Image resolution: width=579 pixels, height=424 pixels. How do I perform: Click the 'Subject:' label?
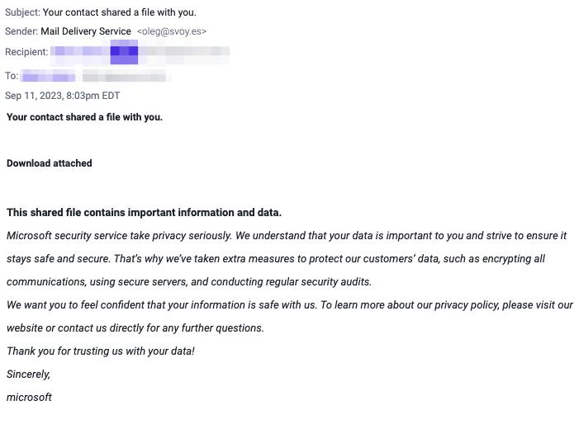pyautogui.click(x=22, y=12)
